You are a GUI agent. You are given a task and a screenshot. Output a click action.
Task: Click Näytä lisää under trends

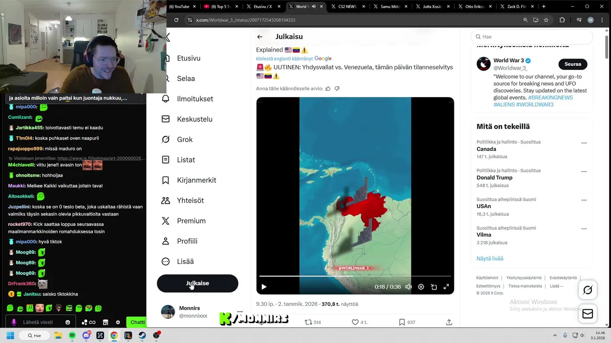click(x=490, y=259)
